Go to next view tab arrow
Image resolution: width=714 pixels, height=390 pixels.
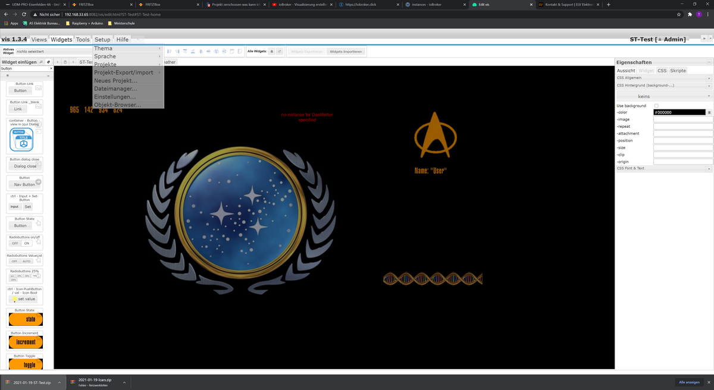point(73,62)
